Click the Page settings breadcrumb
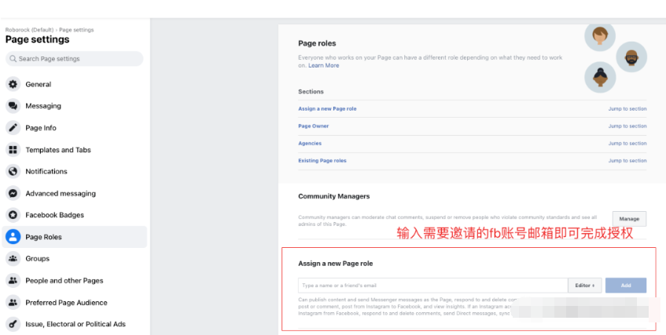The width and height of the screenshot is (666, 335). tap(76, 30)
